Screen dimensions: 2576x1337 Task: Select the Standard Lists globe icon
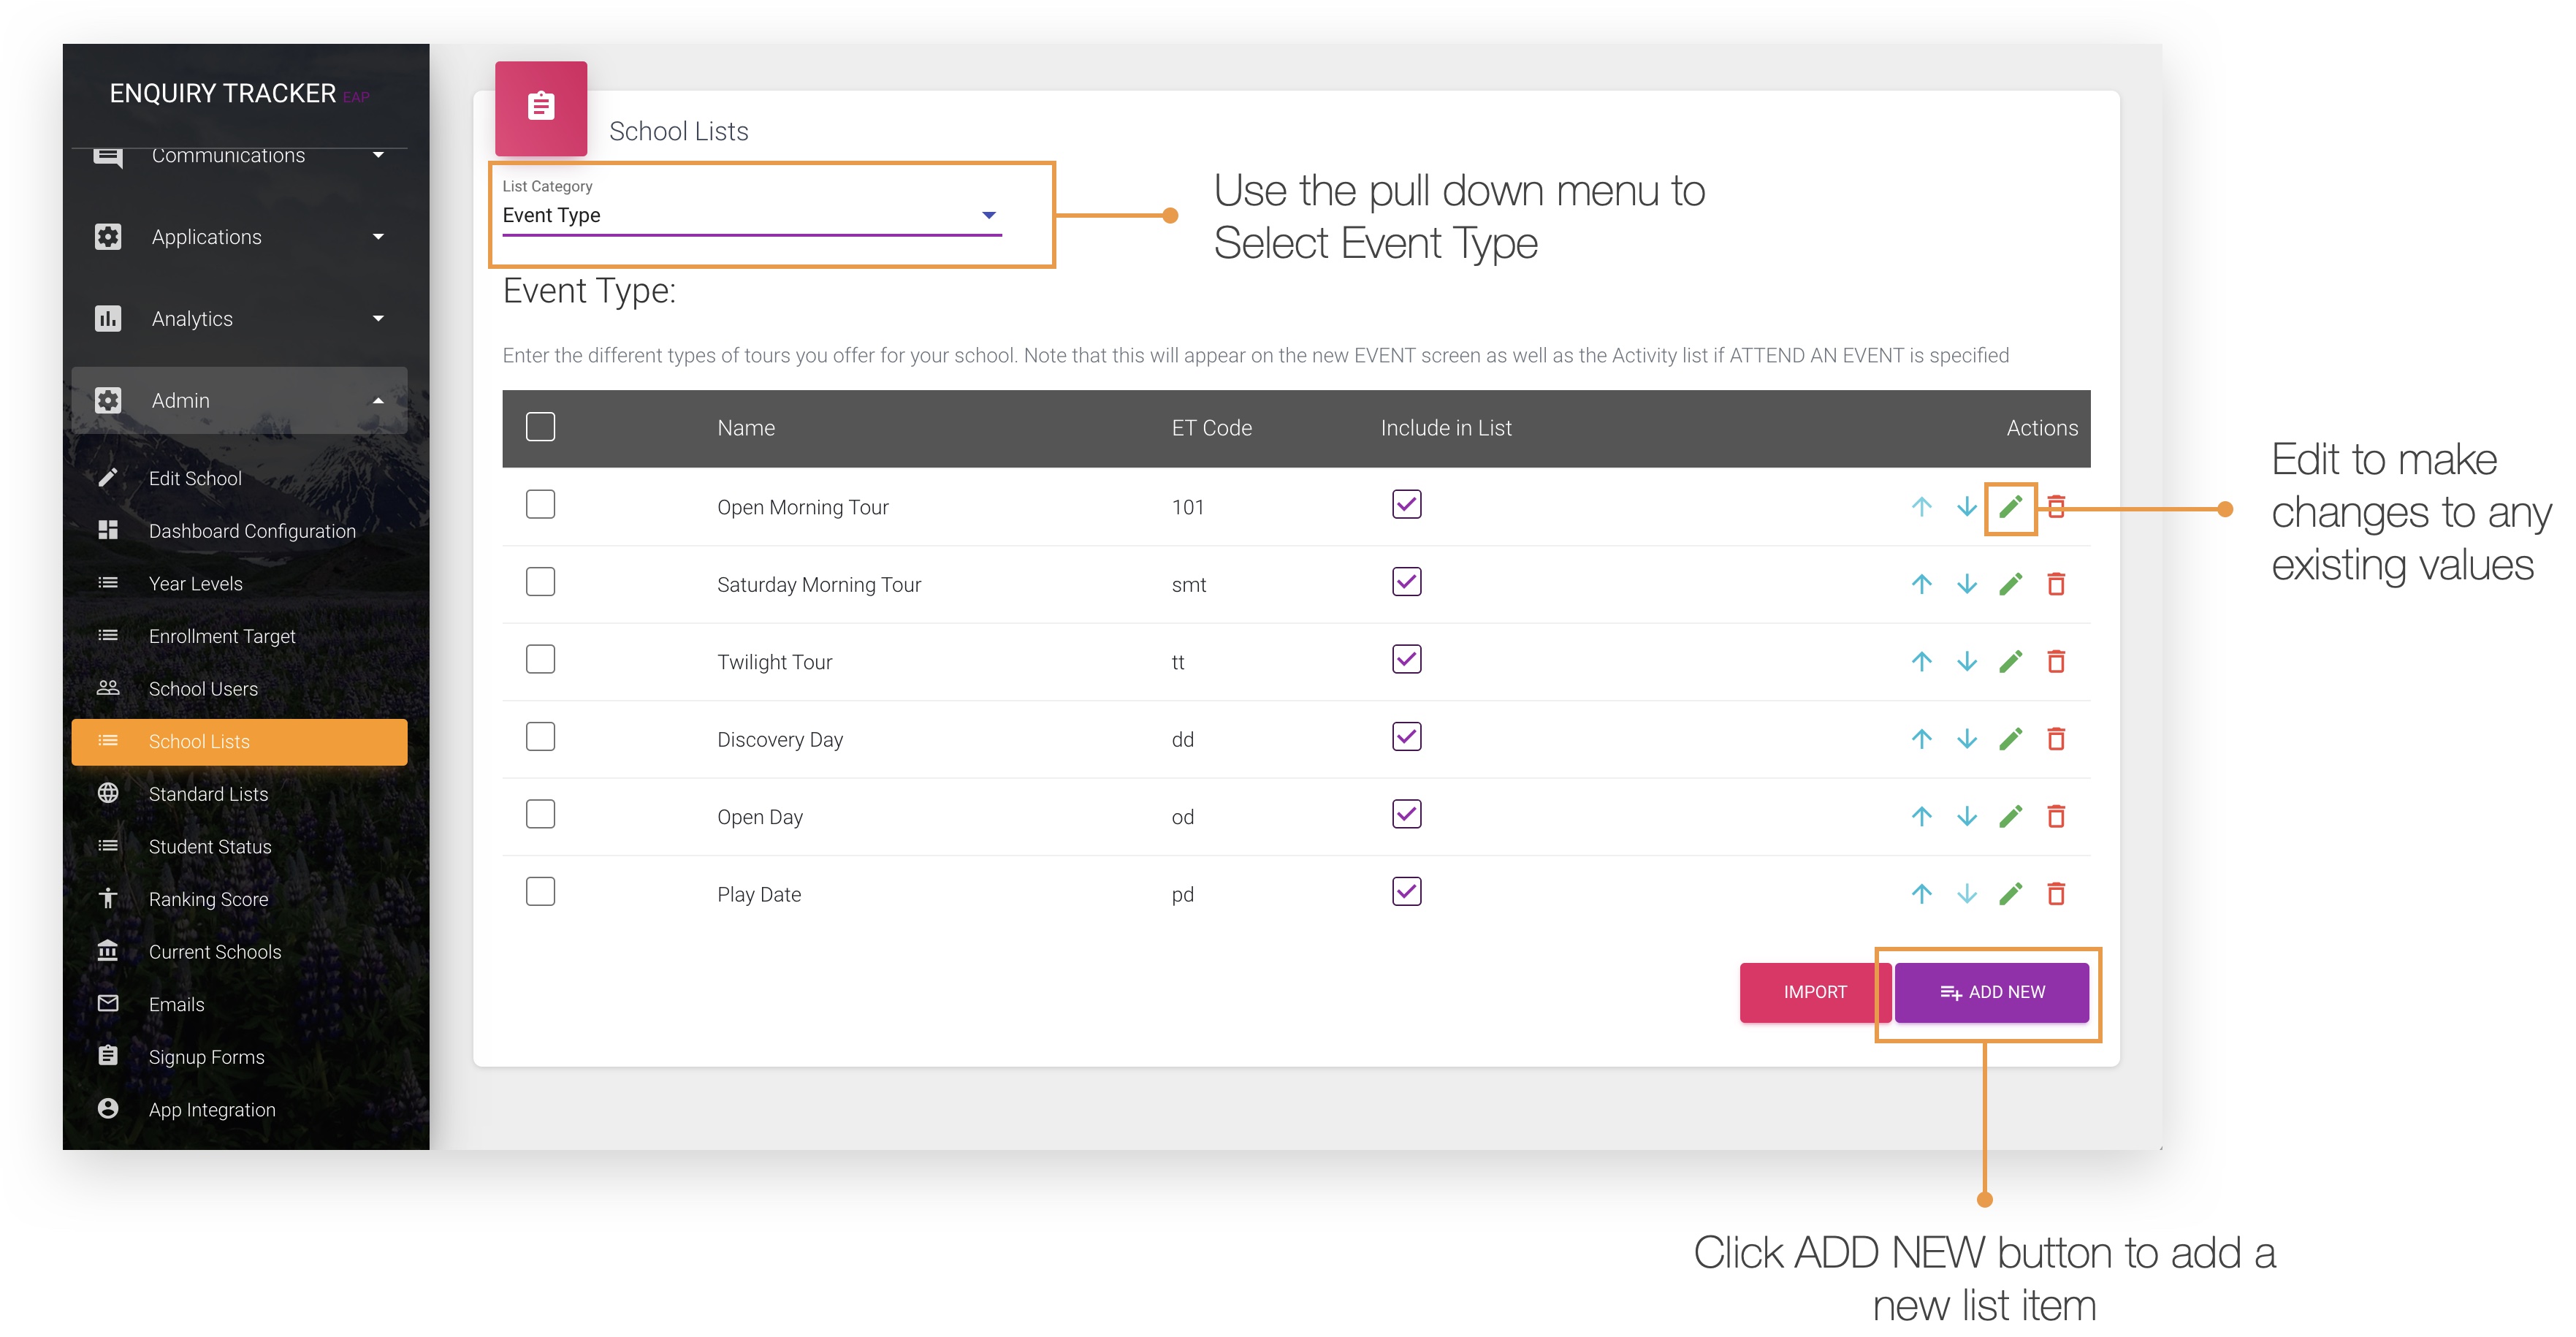109,793
